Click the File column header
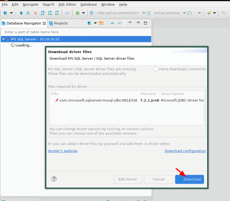Viewport: 230px width, 201px height. pyautogui.click(x=94, y=94)
